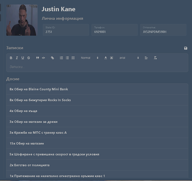The height and width of the screenshot is (181, 192).
Task: Click into the Записки notes text area
Action: click(97, 67)
